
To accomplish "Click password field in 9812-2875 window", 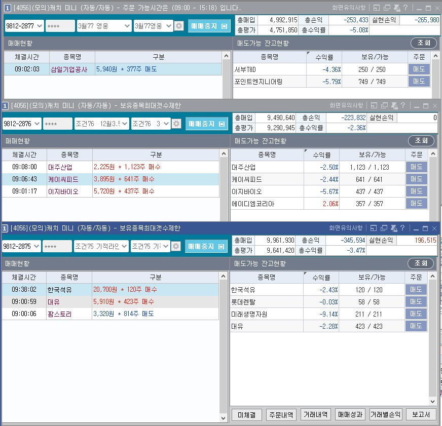I will pyautogui.click(x=57, y=246).
